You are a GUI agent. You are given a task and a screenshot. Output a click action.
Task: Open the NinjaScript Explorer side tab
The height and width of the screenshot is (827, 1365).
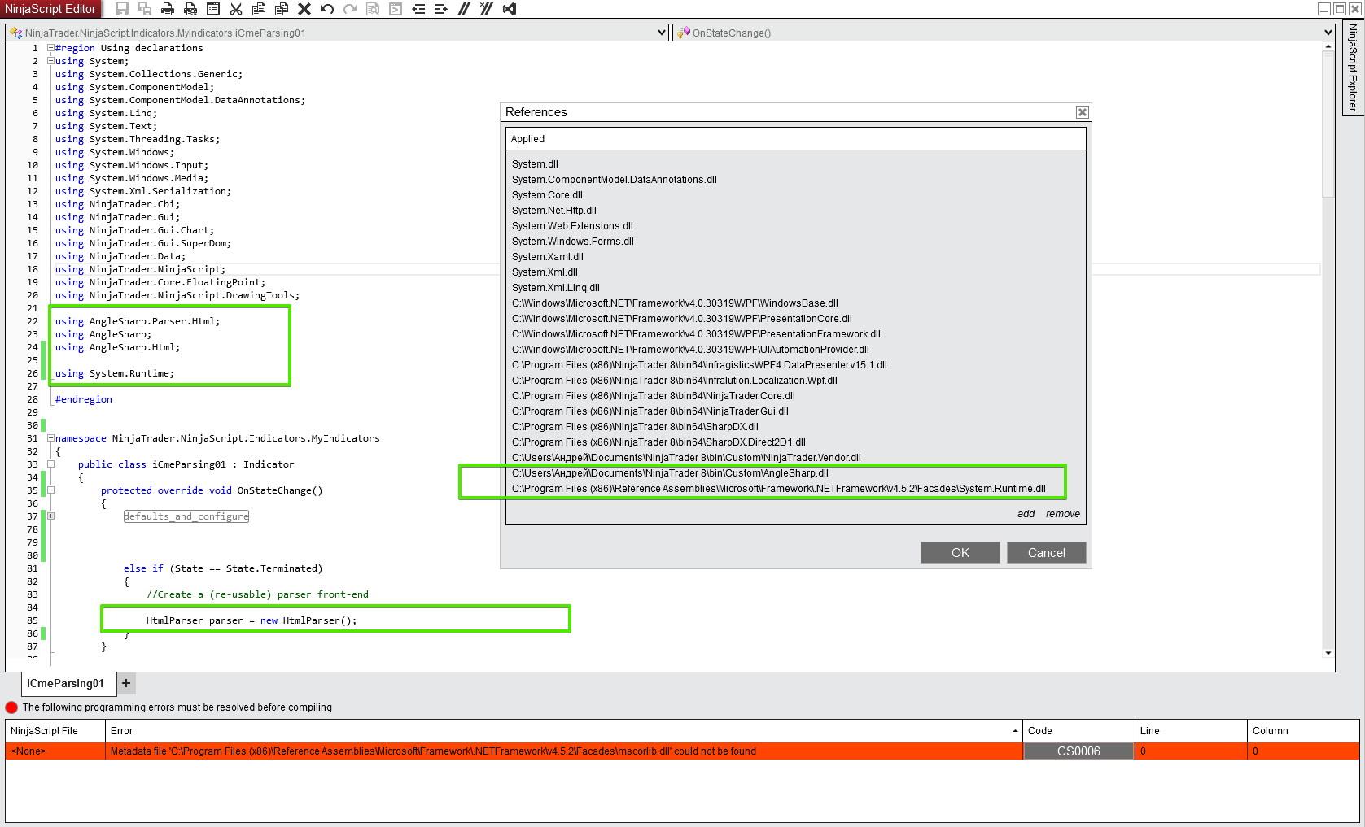tap(1353, 67)
